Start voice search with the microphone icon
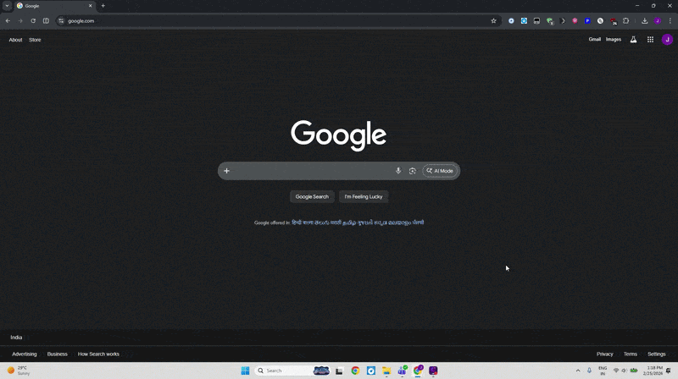678x379 pixels. (x=398, y=171)
